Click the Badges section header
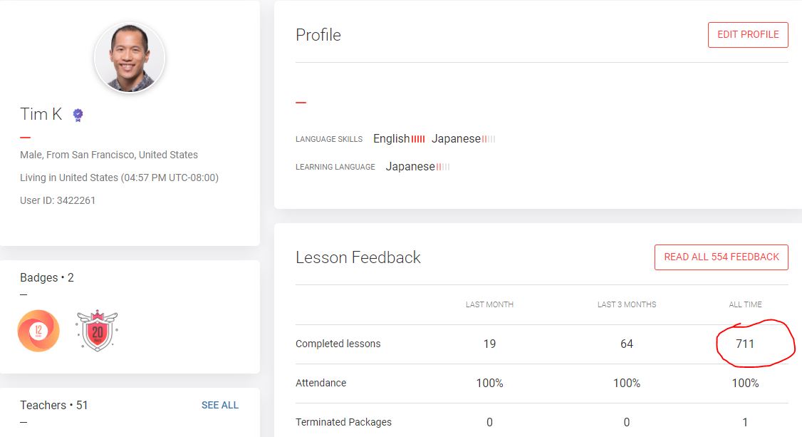This screenshot has width=802, height=437. pyautogui.click(x=46, y=277)
